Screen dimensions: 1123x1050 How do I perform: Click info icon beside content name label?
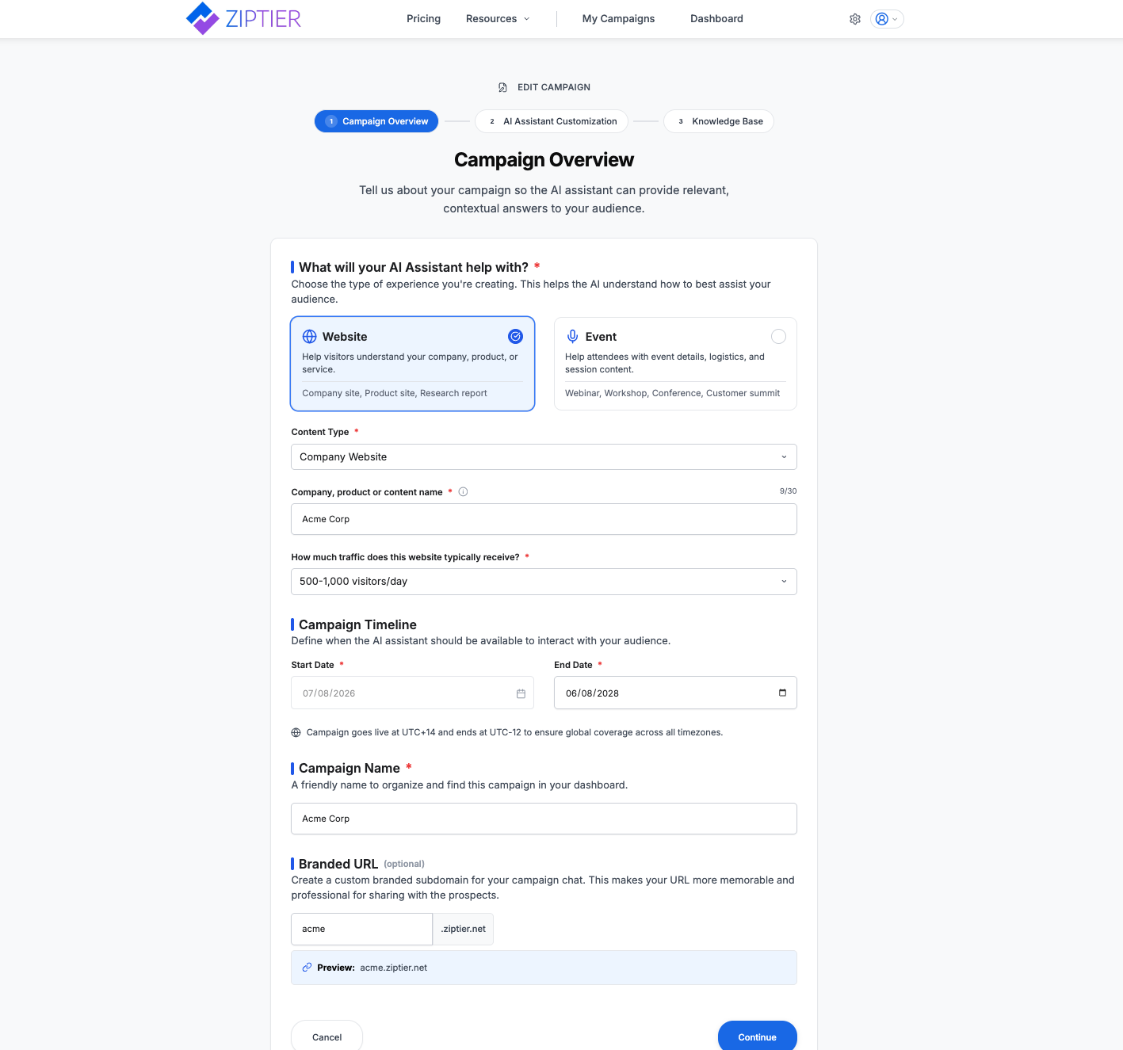[x=464, y=491]
